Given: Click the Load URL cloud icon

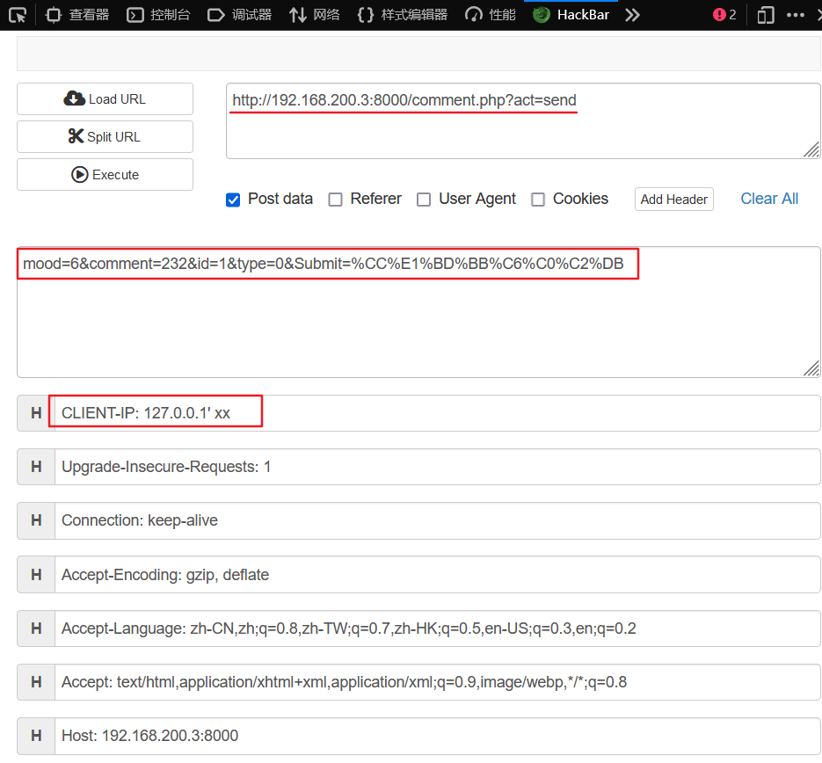Looking at the screenshot, I should 75,98.
